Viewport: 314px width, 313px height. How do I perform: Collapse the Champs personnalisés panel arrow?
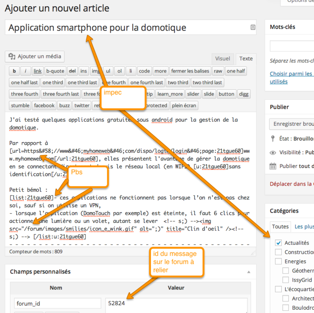coord(249,272)
